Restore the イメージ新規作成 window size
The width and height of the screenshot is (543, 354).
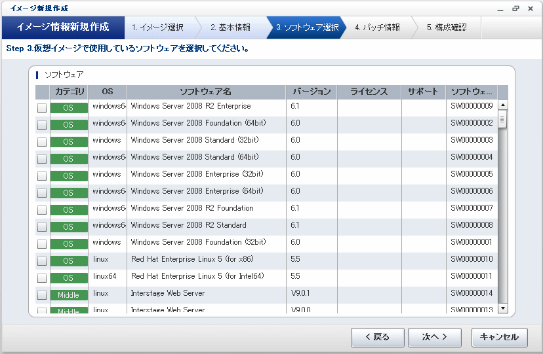(x=515, y=9)
